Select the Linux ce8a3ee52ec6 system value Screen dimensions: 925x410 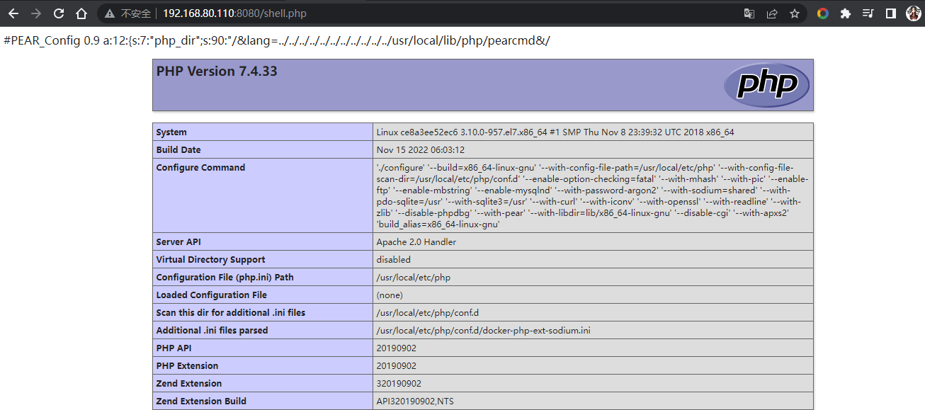click(x=555, y=132)
